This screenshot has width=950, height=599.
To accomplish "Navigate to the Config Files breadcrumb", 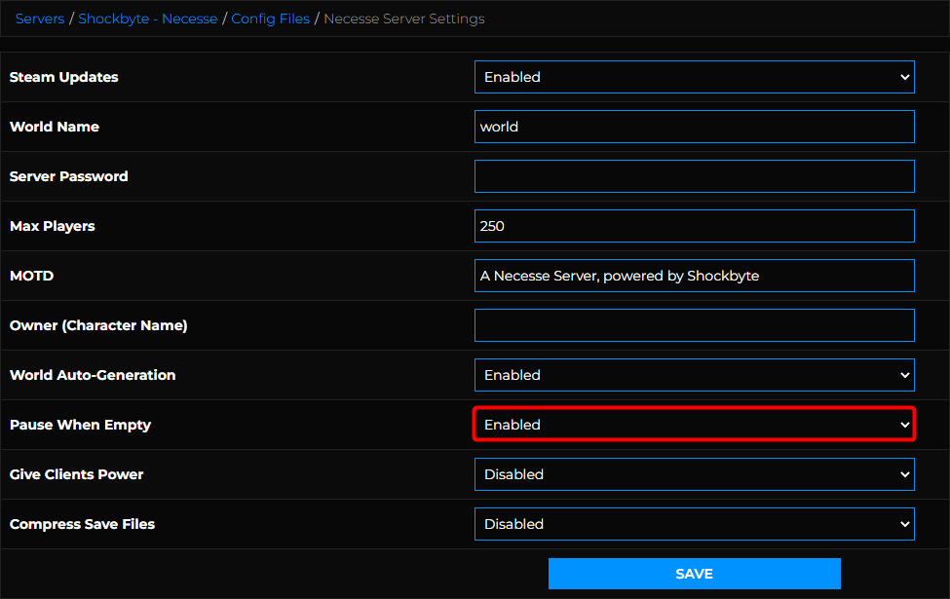I will [x=270, y=19].
